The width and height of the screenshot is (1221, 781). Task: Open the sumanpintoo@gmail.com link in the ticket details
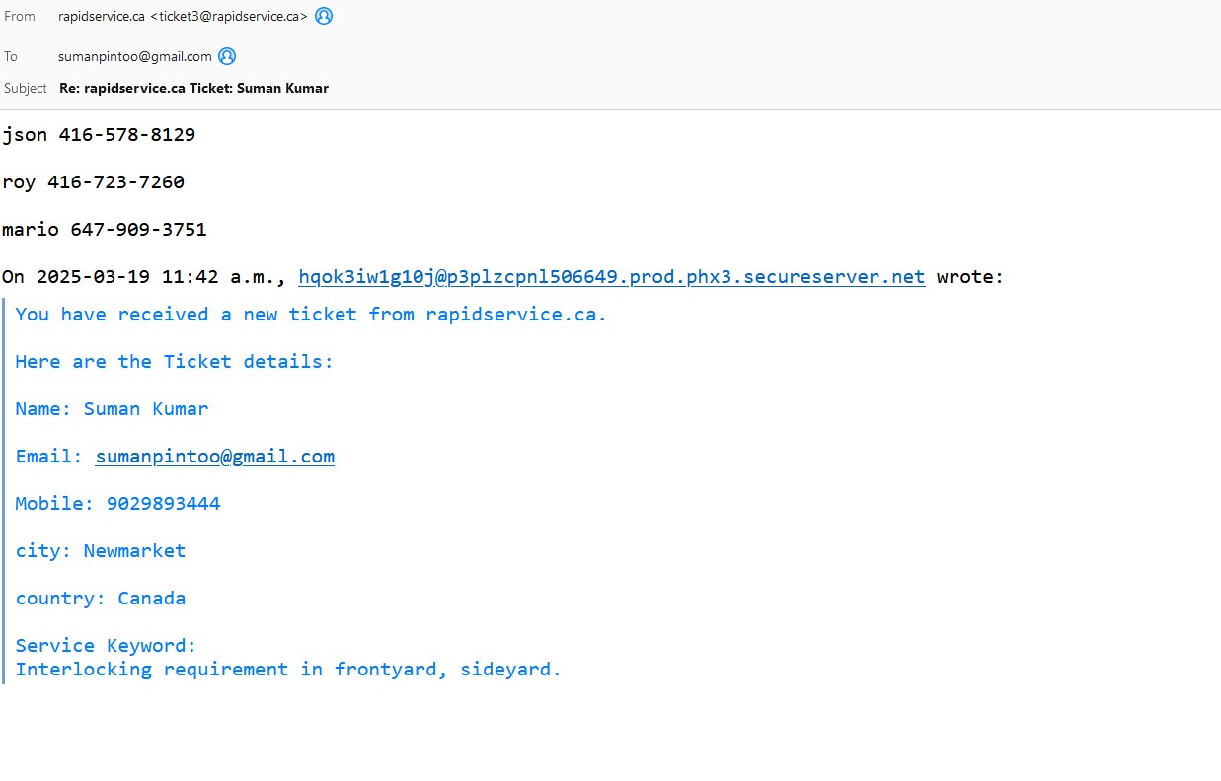(214, 457)
